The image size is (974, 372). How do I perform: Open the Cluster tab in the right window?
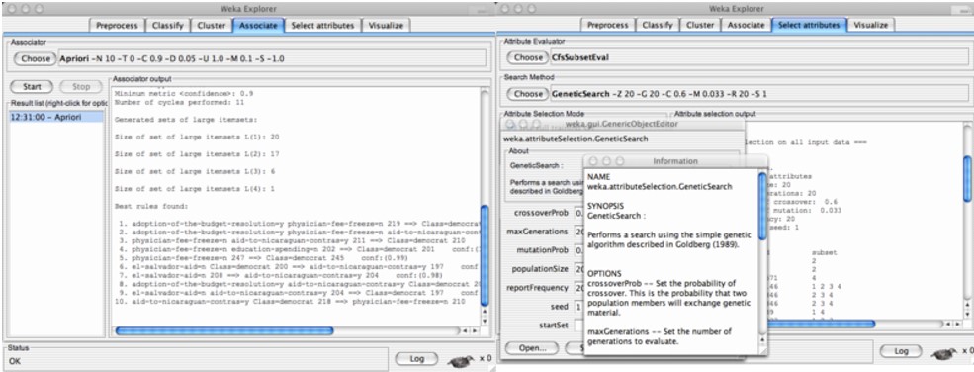[x=699, y=25]
